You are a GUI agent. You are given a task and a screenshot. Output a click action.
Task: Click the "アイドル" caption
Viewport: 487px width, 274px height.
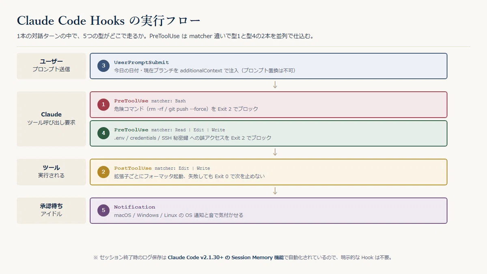(x=52, y=214)
